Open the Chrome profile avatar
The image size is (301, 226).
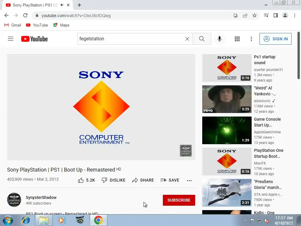tap(285, 15)
